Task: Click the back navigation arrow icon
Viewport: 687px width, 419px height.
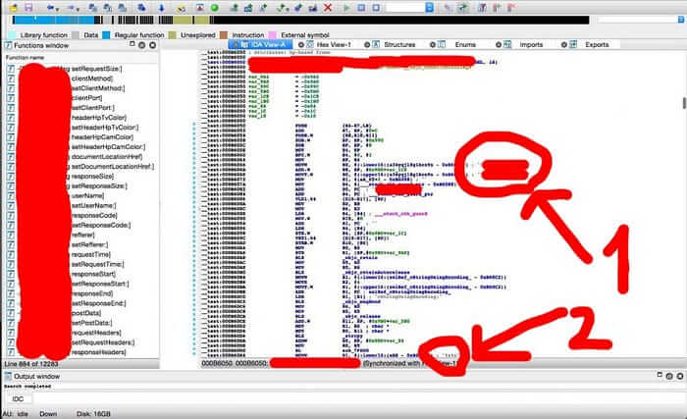Action: (50, 7)
